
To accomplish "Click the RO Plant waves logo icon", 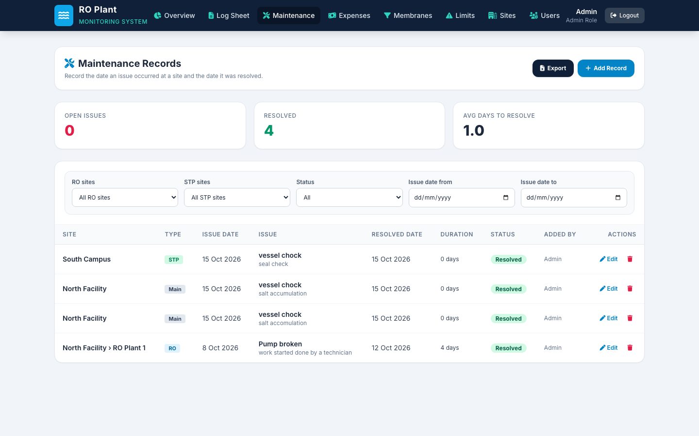I will coord(64,16).
